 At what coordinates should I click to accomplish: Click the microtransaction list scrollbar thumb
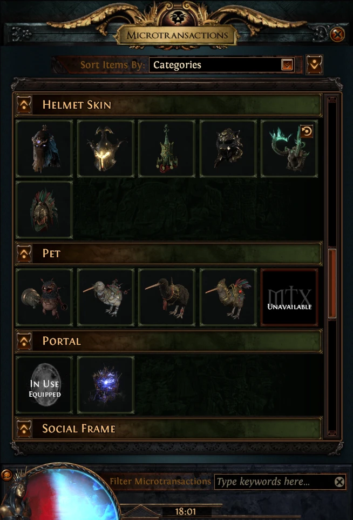click(332, 284)
